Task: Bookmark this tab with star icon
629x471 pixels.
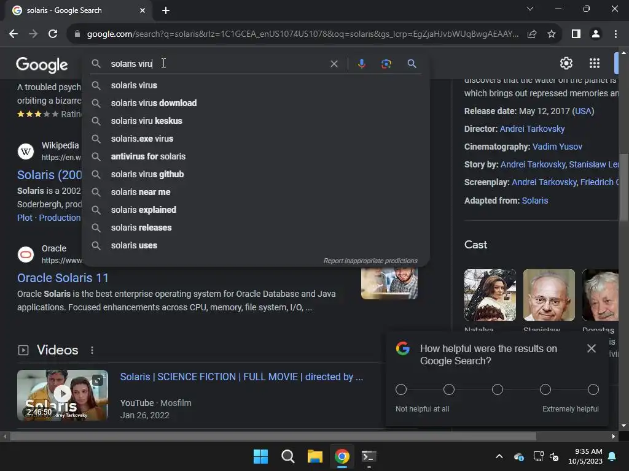Action: 552,34
